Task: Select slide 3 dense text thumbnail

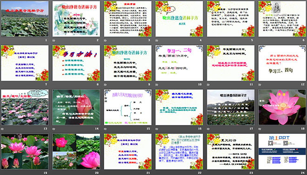Action: tap(127, 19)
